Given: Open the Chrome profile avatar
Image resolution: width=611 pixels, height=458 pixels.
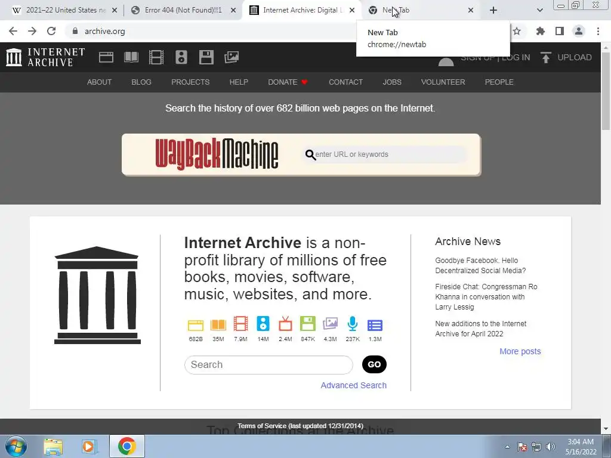Looking at the screenshot, I should 579,31.
